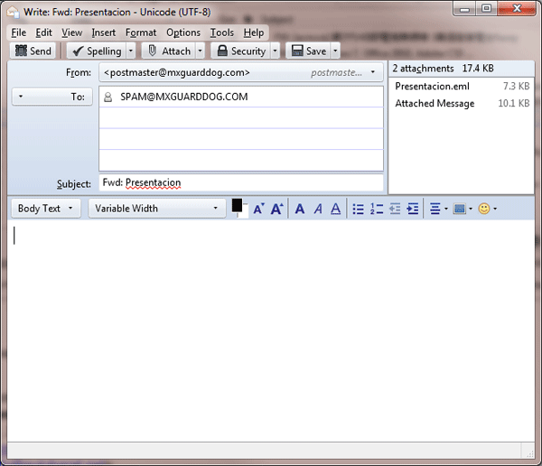The height and width of the screenshot is (466, 542).
Task: Open the text color swatch
Action: click(237, 206)
